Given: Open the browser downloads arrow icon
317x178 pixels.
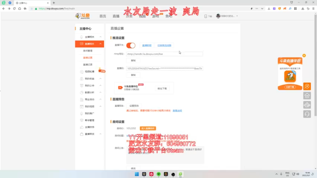Looking at the screenshot, I should click(303, 9).
